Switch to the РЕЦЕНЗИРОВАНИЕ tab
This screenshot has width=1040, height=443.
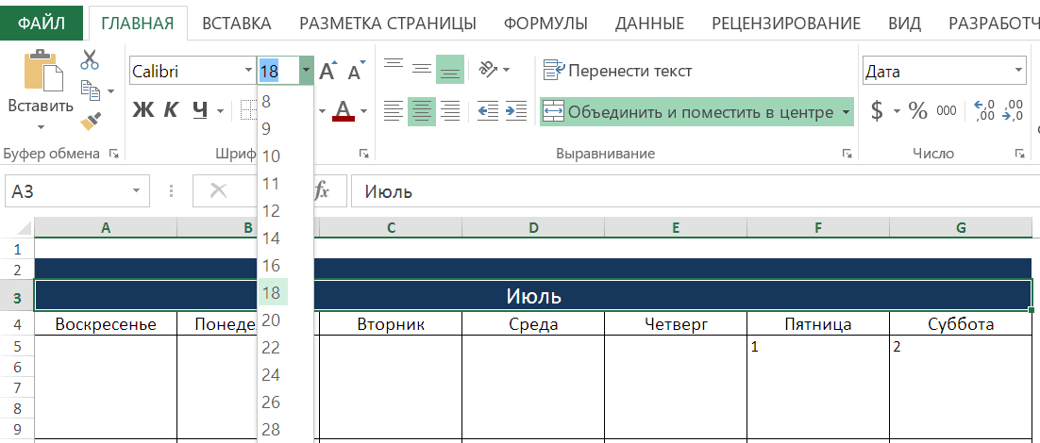coord(786,24)
